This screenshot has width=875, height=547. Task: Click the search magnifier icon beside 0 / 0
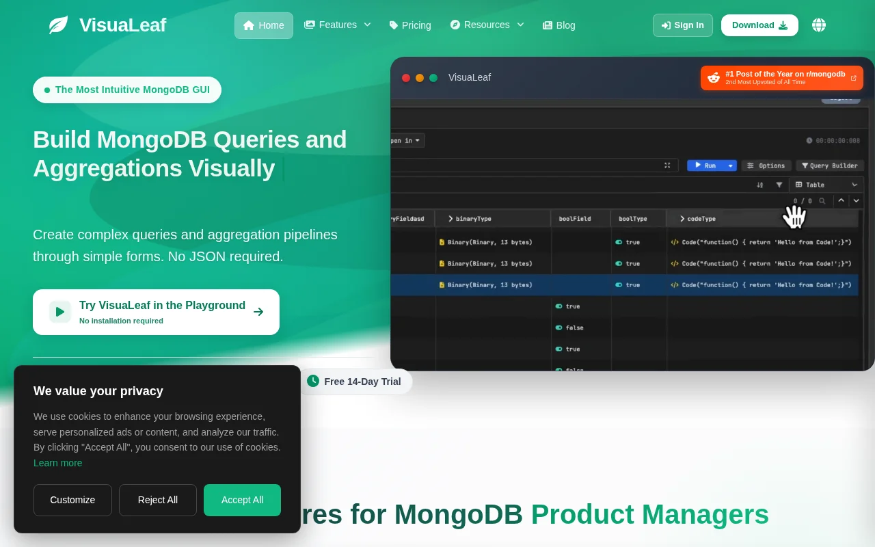coord(822,201)
